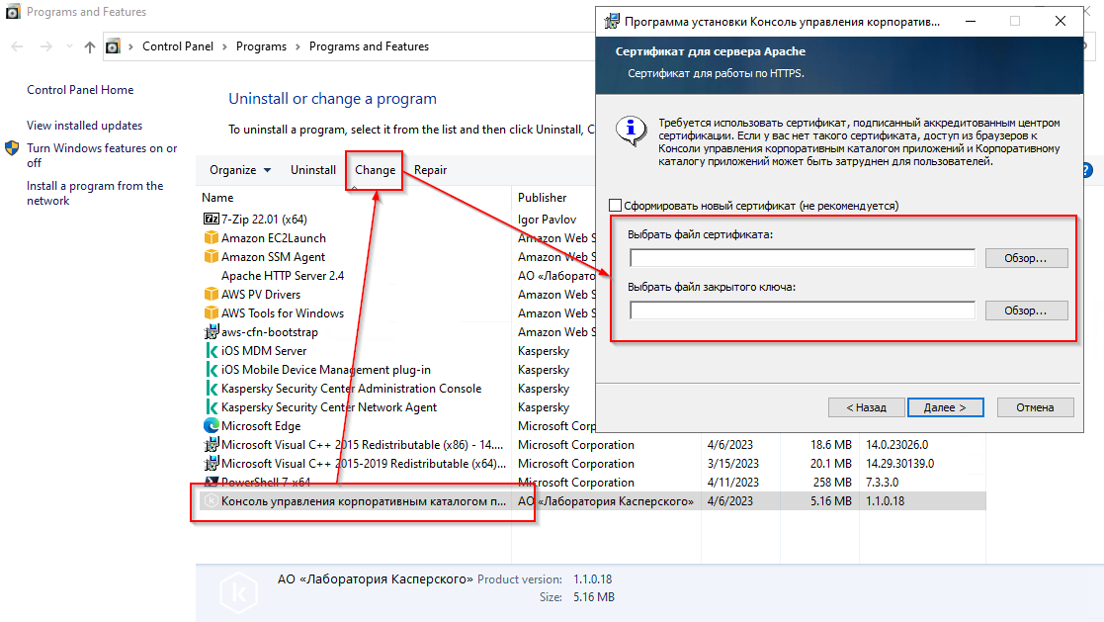Click the aws-cfn-bootstrap installer icon
The width and height of the screenshot is (1104, 622).
coord(211,332)
